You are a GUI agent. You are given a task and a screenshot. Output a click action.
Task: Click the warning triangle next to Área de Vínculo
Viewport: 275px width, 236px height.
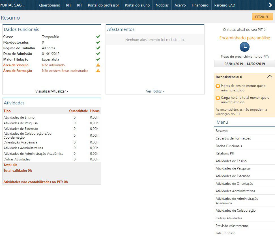point(98,65)
